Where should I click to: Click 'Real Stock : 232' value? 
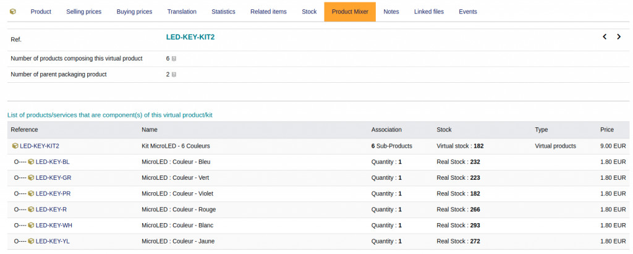coord(458,162)
